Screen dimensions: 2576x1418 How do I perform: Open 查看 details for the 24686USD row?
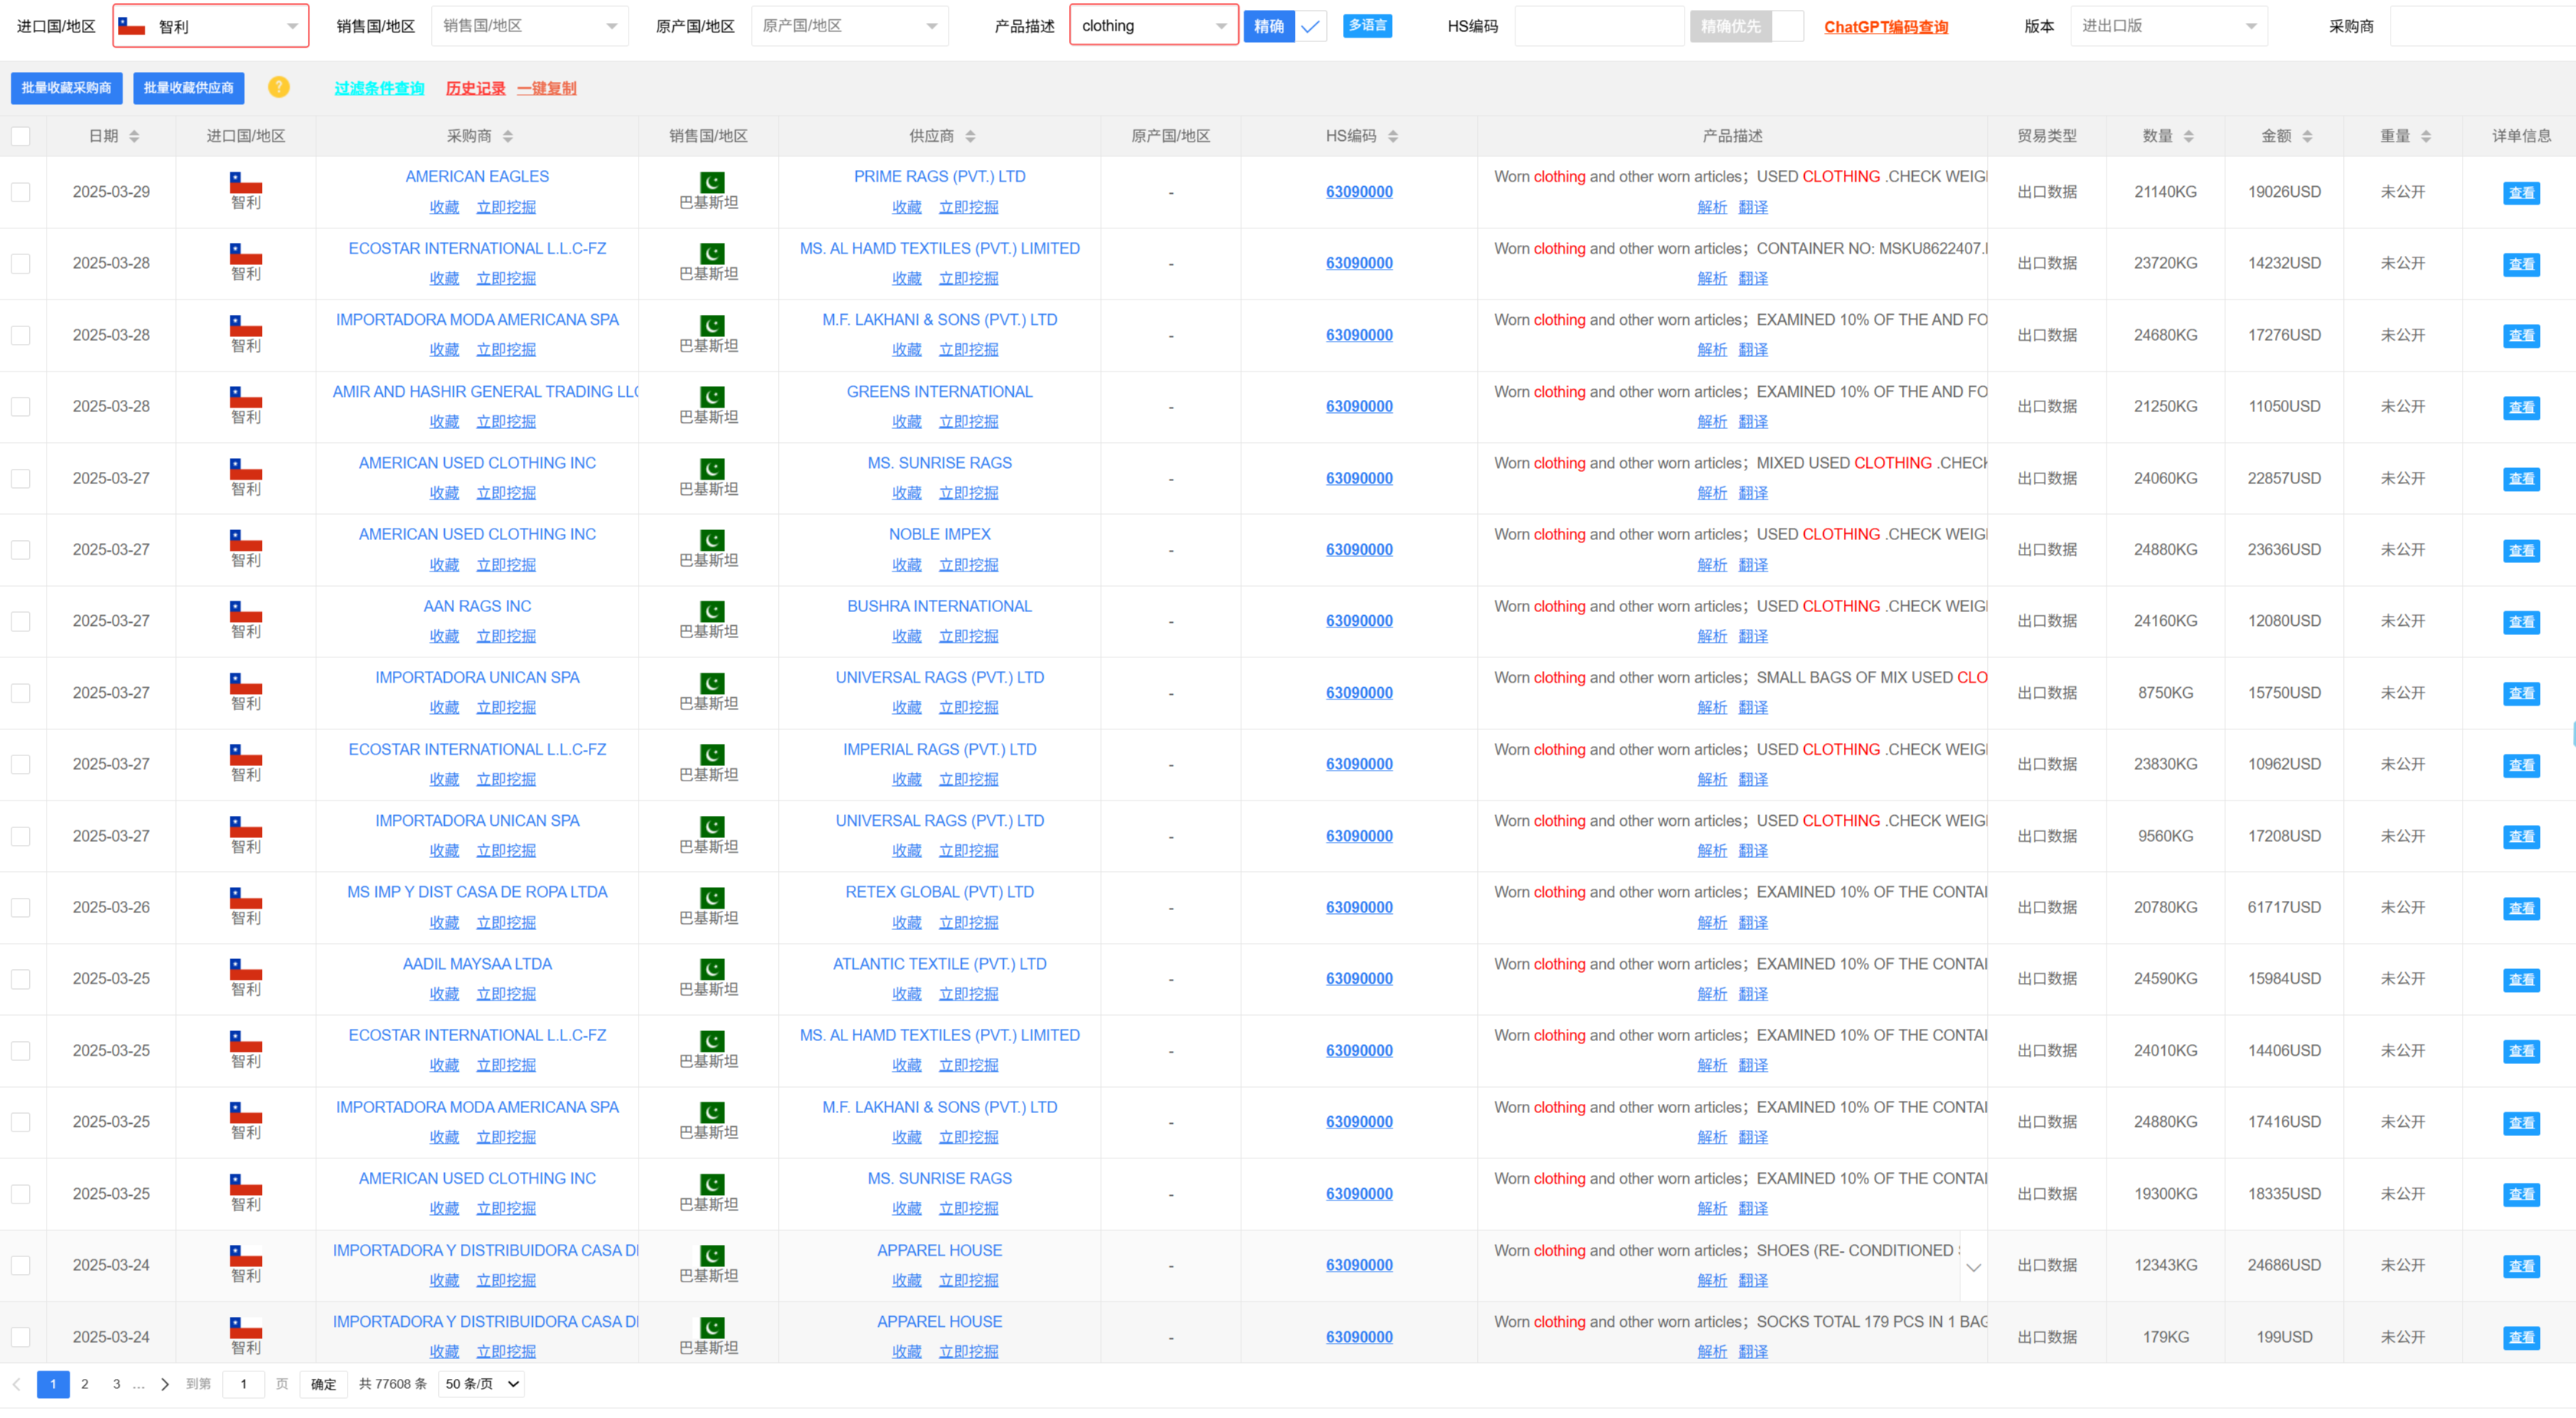(x=2521, y=1266)
